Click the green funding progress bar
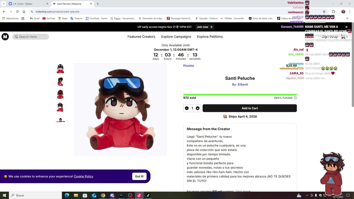Image resolution: width=354 pixels, height=199 pixels. click(x=240, y=95)
